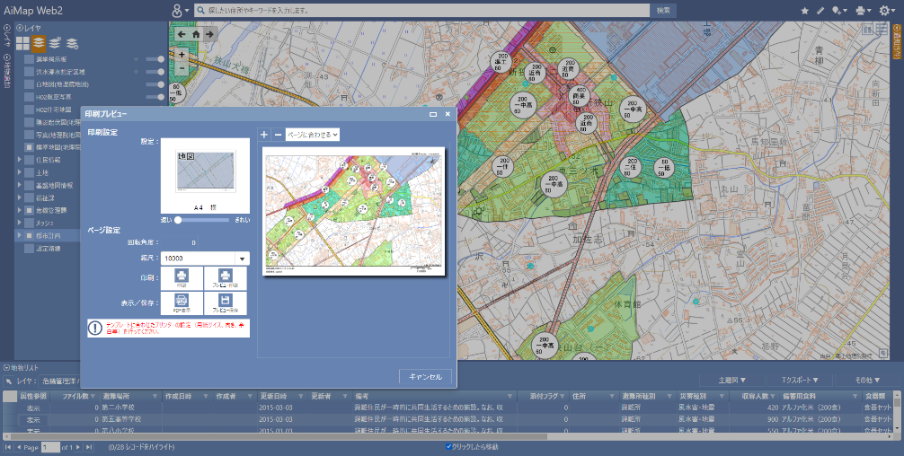This screenshot has height=456, width=904.
Task: Open the ページに合わせる fit dropdown
Action: pyautogui.click(x=312, y=135)
